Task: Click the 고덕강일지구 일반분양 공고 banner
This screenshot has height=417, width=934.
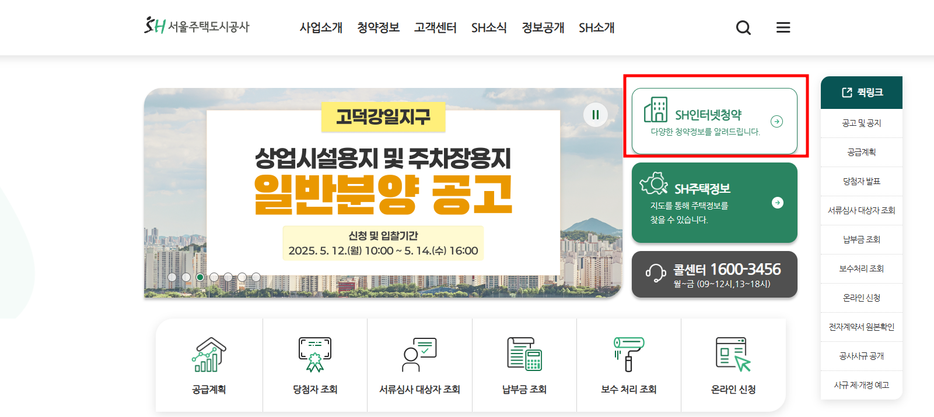Action: pyautogui.click(x=383, y=193)
